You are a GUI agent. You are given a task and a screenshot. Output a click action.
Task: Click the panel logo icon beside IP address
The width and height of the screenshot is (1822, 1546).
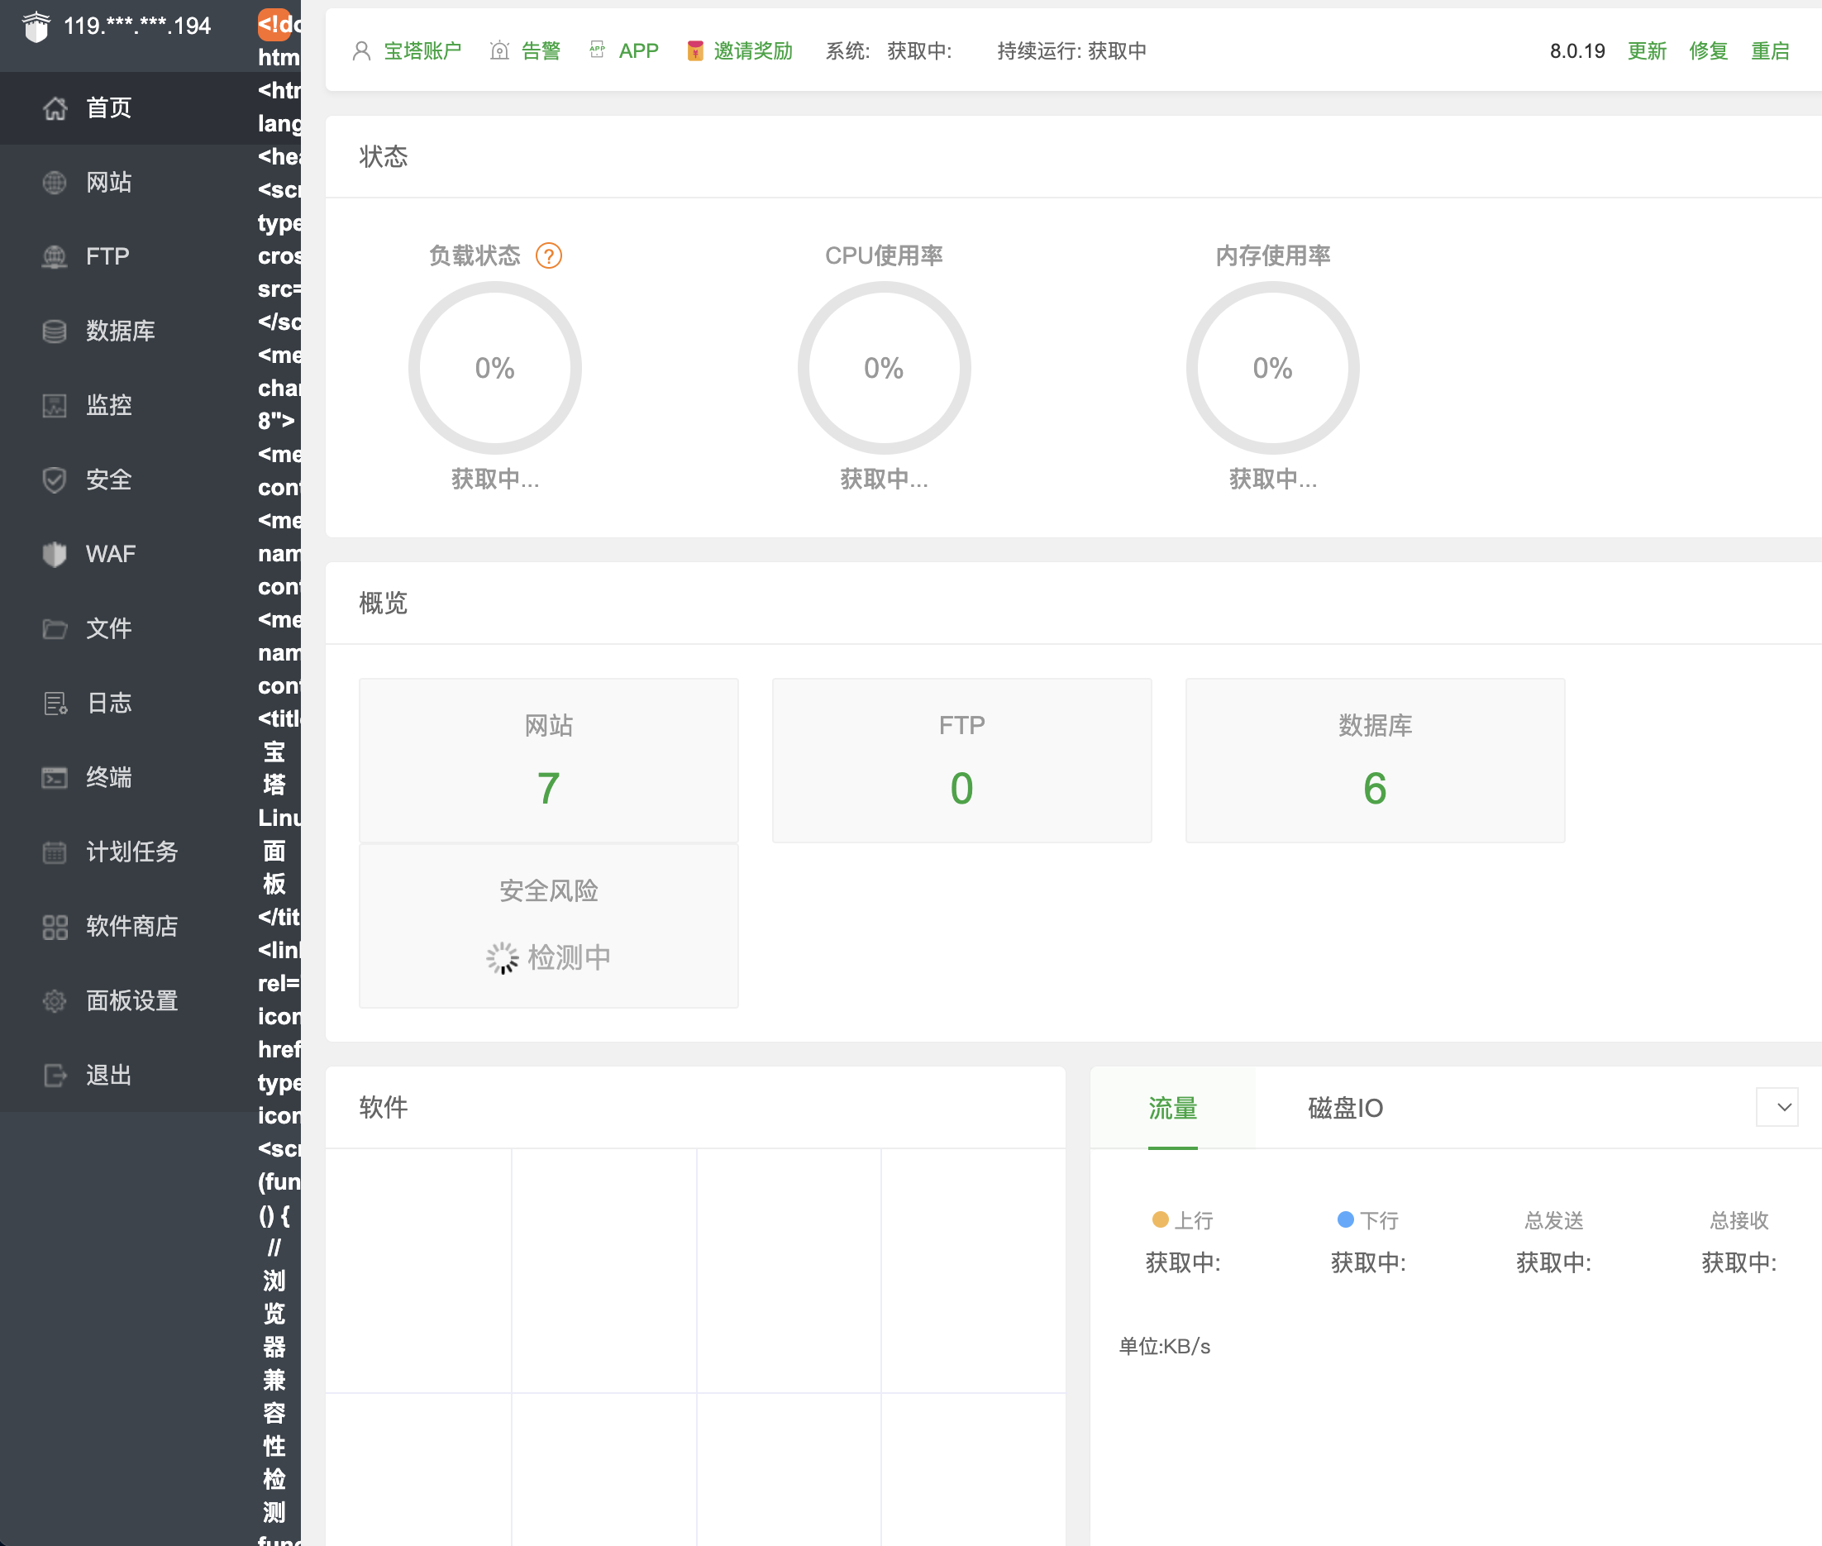[x=36, y=26]
